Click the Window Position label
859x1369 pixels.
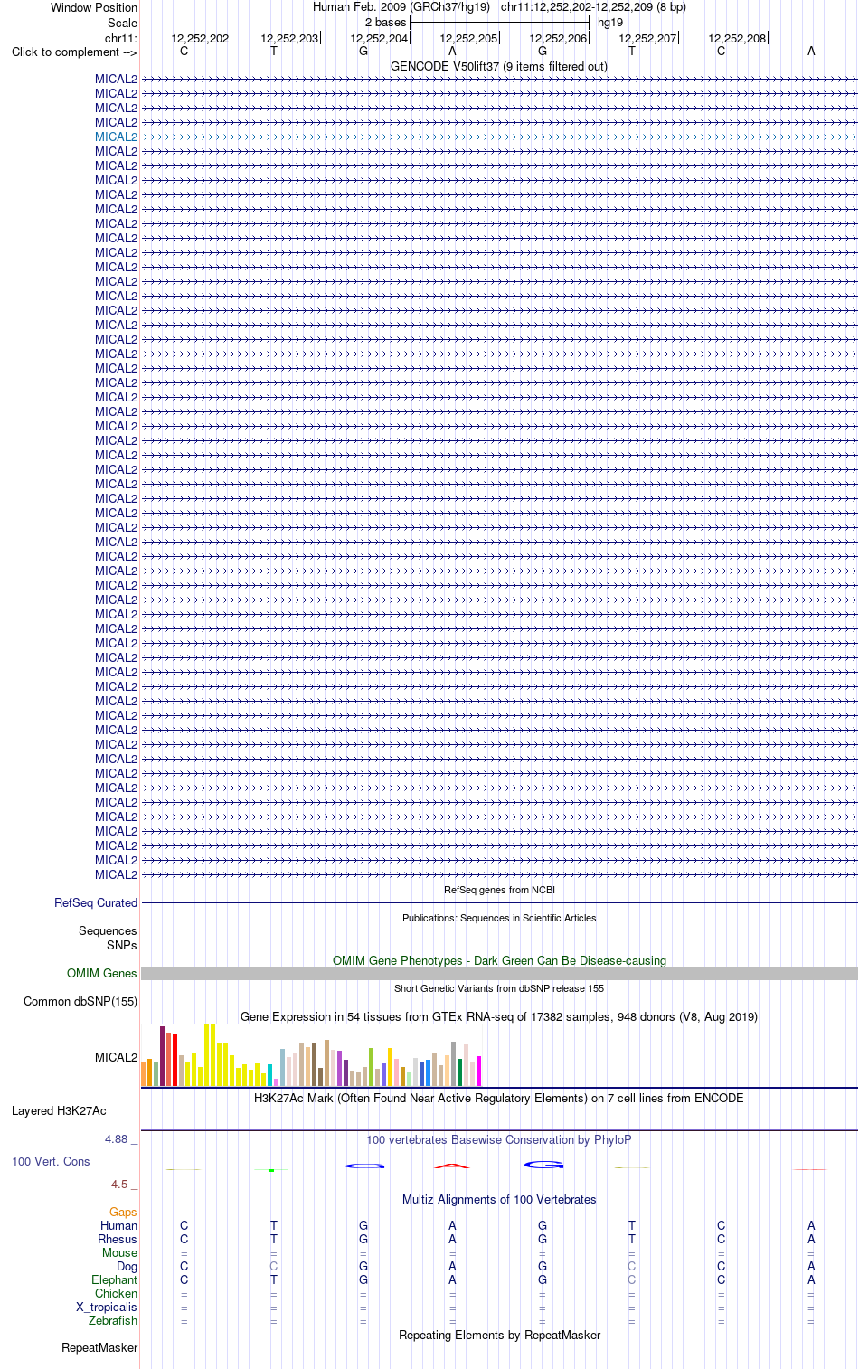[x=94, y=7]
